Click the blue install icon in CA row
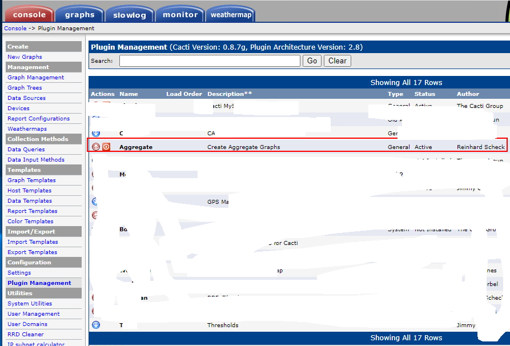The image size is (510, 346). pos(96,133)
